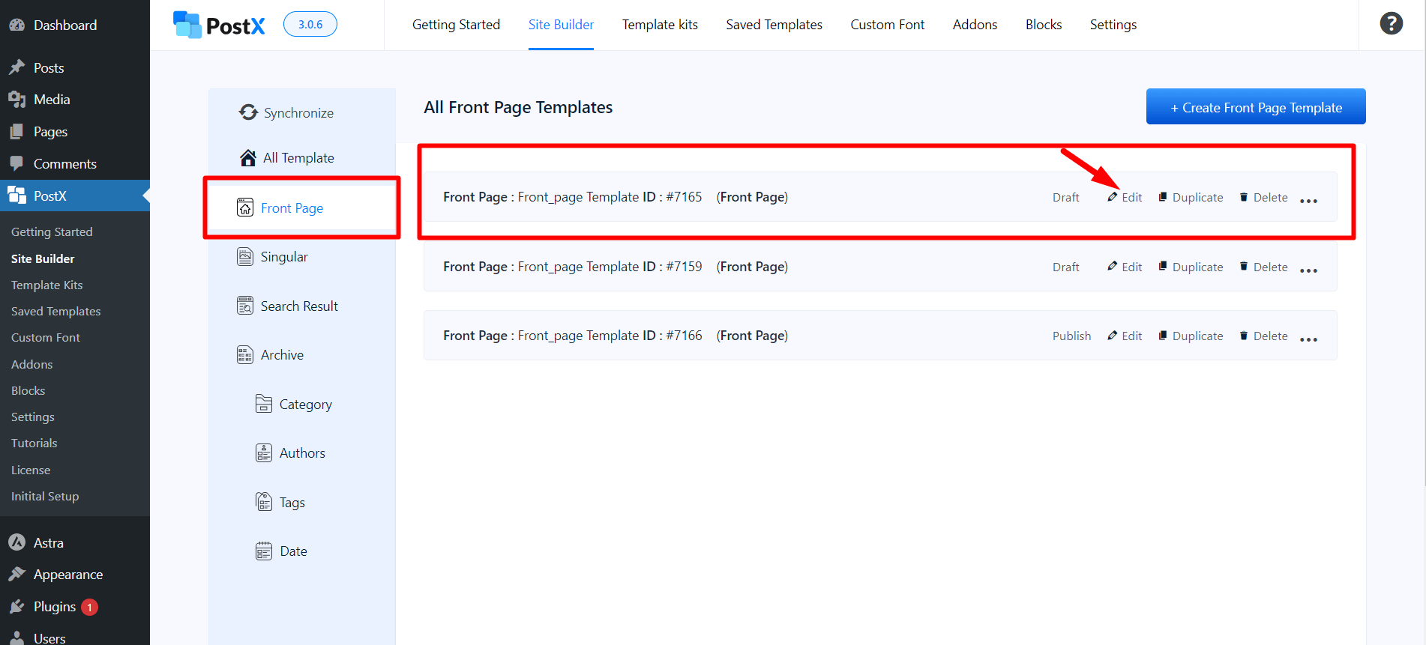Click the Category folder icon
This screenshot has height=645, width=1426.
point(264,404)
